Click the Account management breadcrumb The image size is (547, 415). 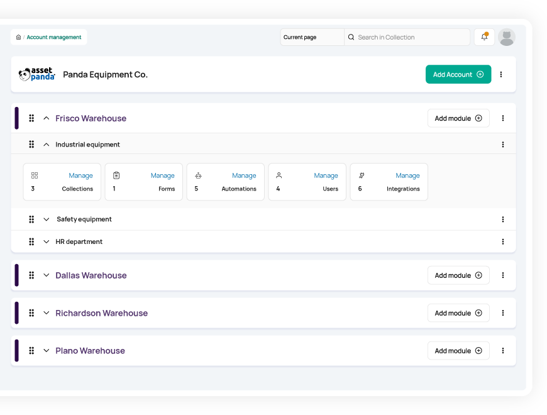[x=53, y=37]
